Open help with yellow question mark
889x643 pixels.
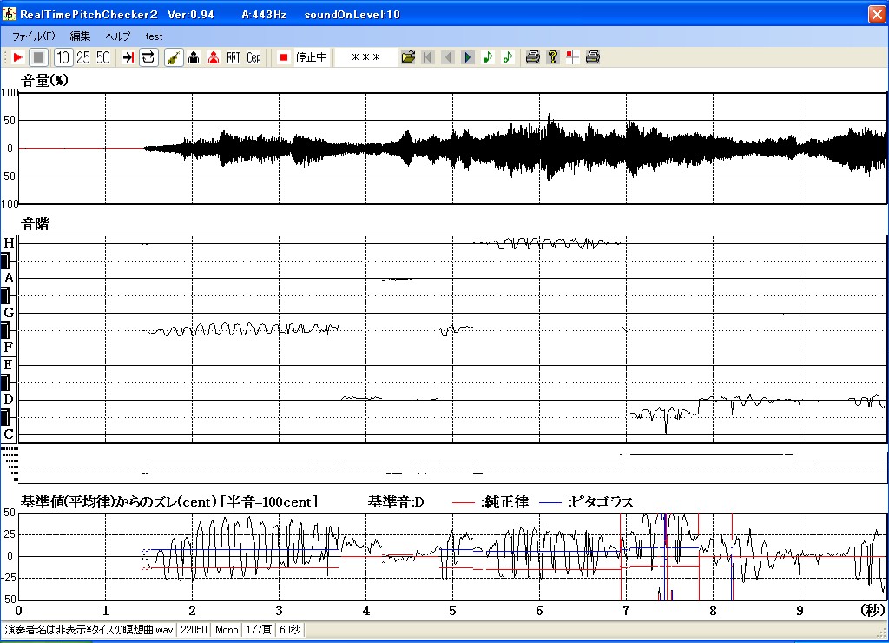[x=553, y=57]
